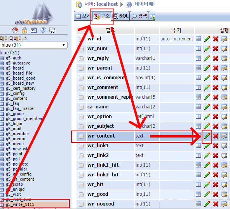This screenshot has width=230, height=209.
Task: Delete the wr_link1_hit field
Action: pos(216,165)
